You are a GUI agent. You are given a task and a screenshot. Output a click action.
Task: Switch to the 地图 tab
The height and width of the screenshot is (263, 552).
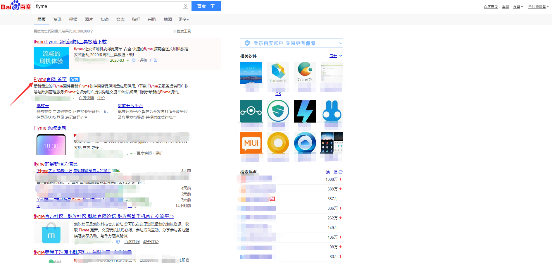click(x=168, y=19)
